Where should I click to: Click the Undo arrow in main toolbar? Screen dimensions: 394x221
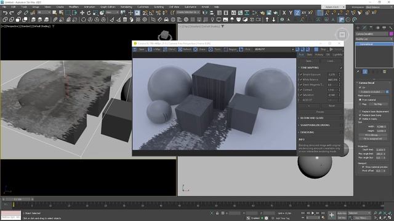[5, 13]
